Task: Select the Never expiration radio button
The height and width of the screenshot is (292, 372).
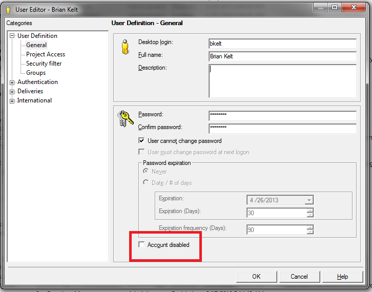Action: point(146,171)
